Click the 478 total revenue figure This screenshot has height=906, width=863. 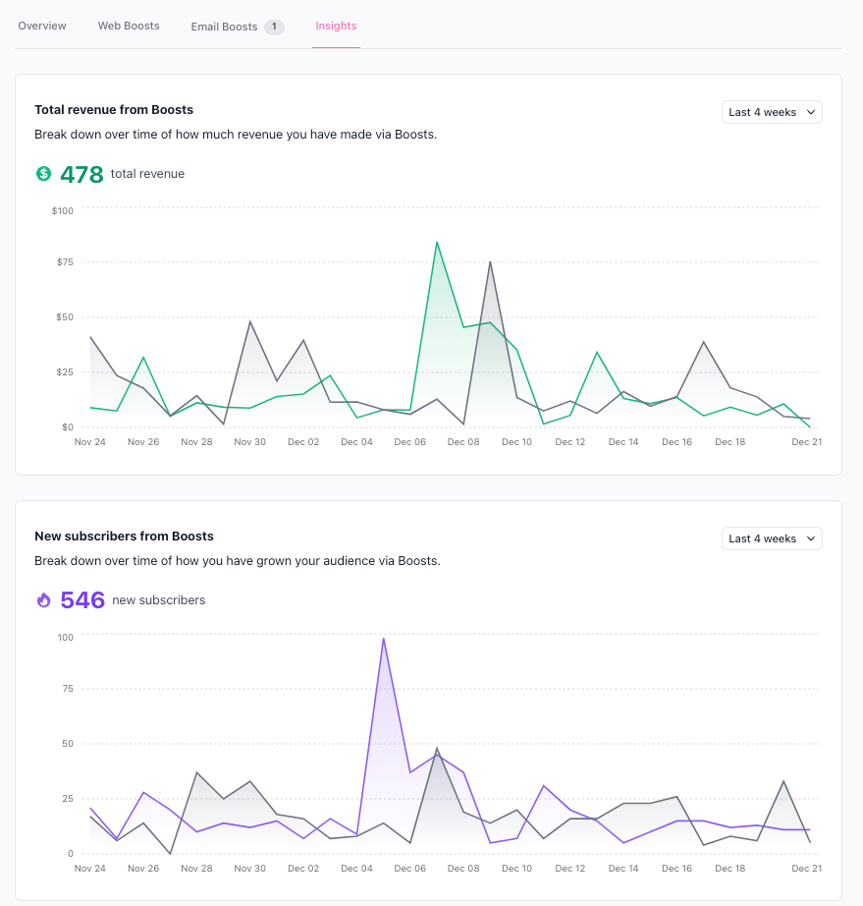click(x=81, y=174)
